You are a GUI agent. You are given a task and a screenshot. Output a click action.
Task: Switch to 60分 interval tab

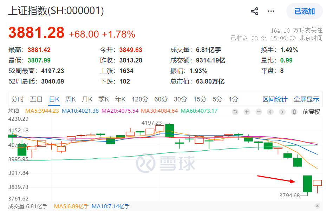(161, 99)
